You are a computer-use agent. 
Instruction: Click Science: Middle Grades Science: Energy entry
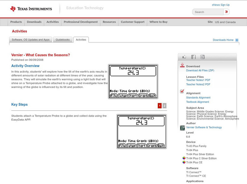pos(210,111)
